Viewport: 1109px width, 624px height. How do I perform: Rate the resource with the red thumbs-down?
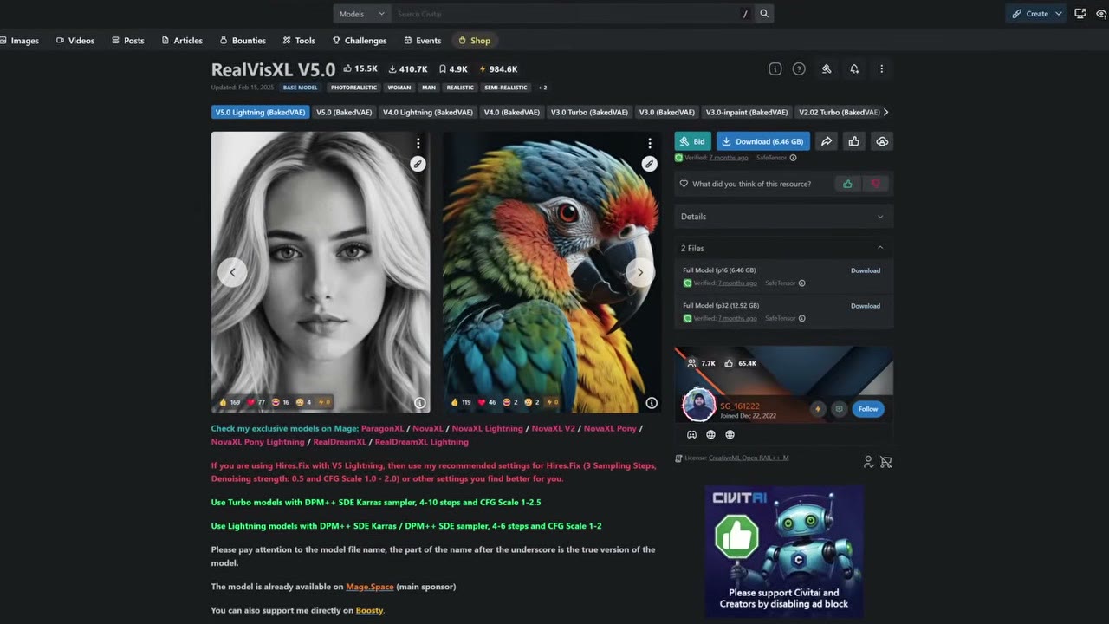875,184
